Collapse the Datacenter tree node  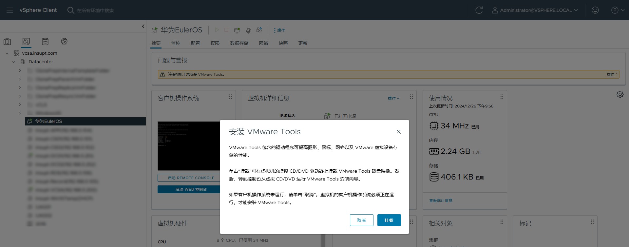click(13, 62)
